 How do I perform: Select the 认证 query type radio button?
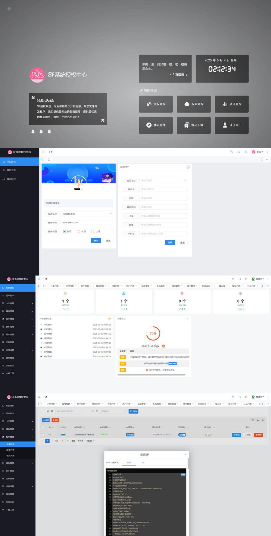click(93, 232)
